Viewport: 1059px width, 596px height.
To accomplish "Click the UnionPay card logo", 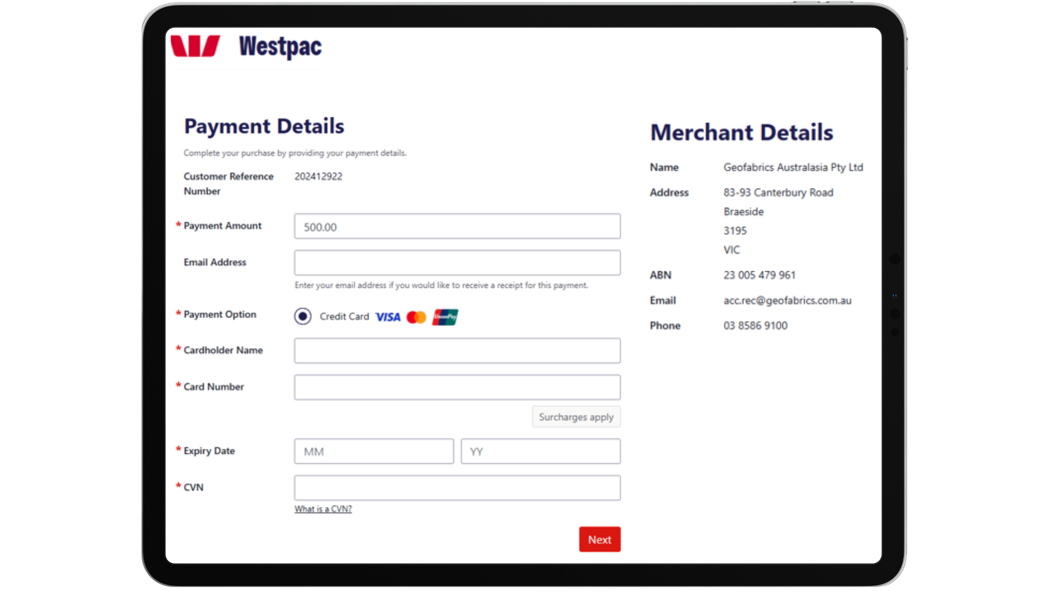I will point(445,317).
